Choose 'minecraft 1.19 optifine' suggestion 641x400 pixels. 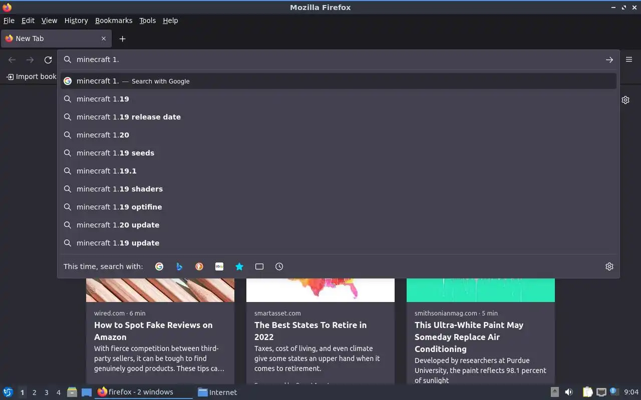pyautogui.click(x=339, y=207)
